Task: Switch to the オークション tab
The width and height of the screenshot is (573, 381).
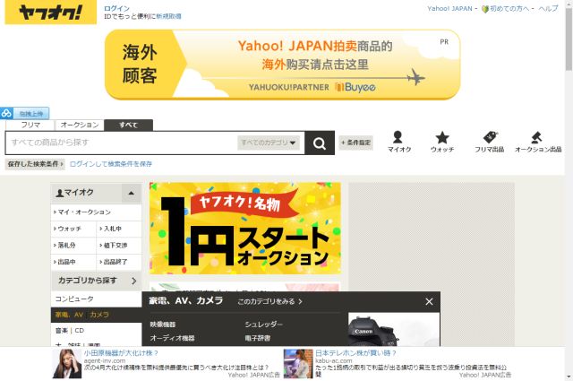Action: [x=79, y=125]
